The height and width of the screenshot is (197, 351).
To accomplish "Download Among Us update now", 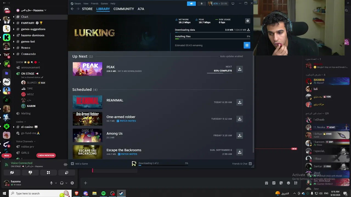I will [x=240, y=135].
